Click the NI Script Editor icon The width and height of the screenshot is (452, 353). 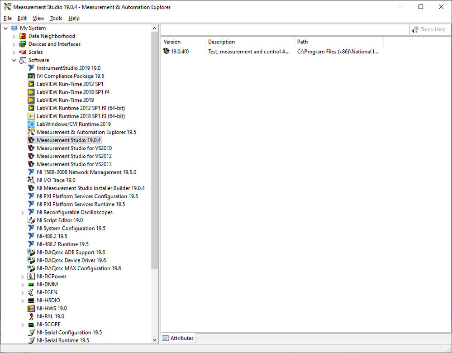[x=31, y=220]
